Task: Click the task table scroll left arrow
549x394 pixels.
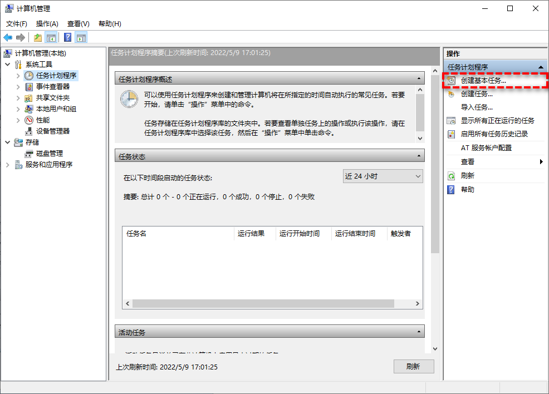Action: coord(128,303)
